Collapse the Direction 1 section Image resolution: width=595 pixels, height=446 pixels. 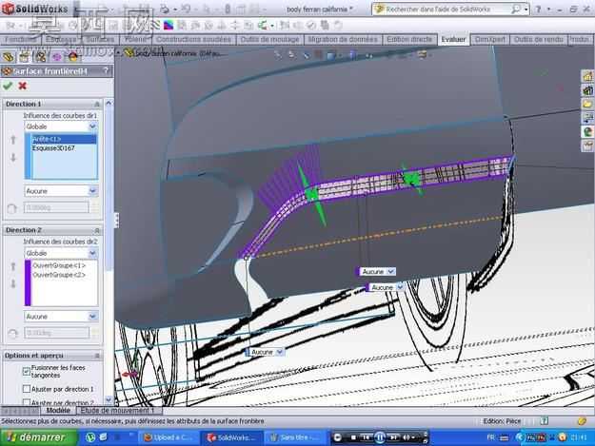(97, 104)
